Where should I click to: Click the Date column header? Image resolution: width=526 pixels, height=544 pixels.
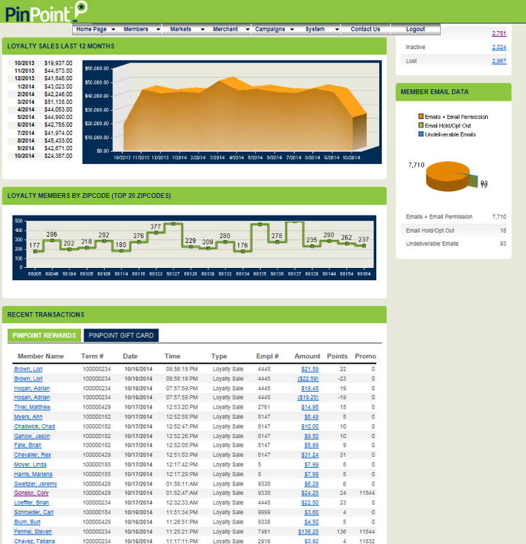pyautogui.click(x=130, y=356)
